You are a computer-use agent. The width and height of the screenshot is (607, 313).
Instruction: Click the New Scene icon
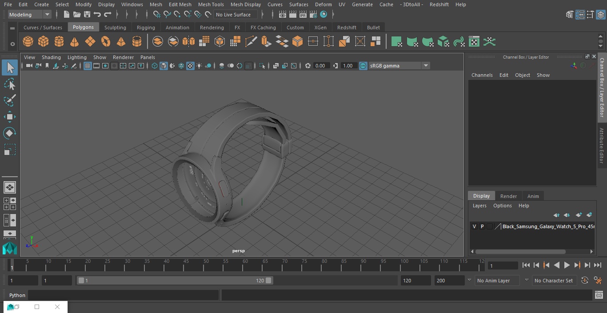pos(66,15)
